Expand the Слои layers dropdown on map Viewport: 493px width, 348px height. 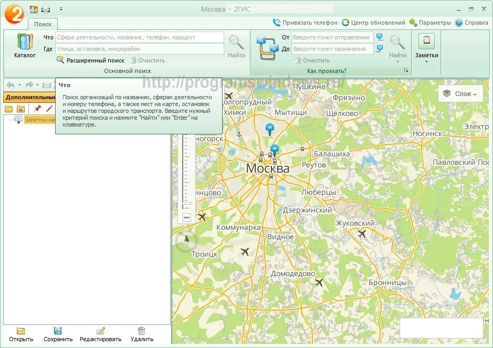click(460, 93)
